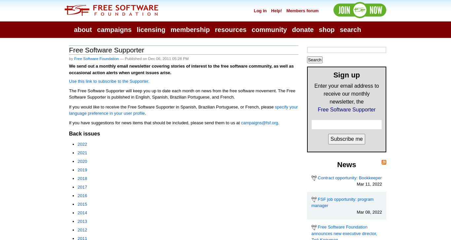This screenshot has width=451, height=240.
Task: Click the Mar 08, 2022 news date
Action: [x=369, y=212]
